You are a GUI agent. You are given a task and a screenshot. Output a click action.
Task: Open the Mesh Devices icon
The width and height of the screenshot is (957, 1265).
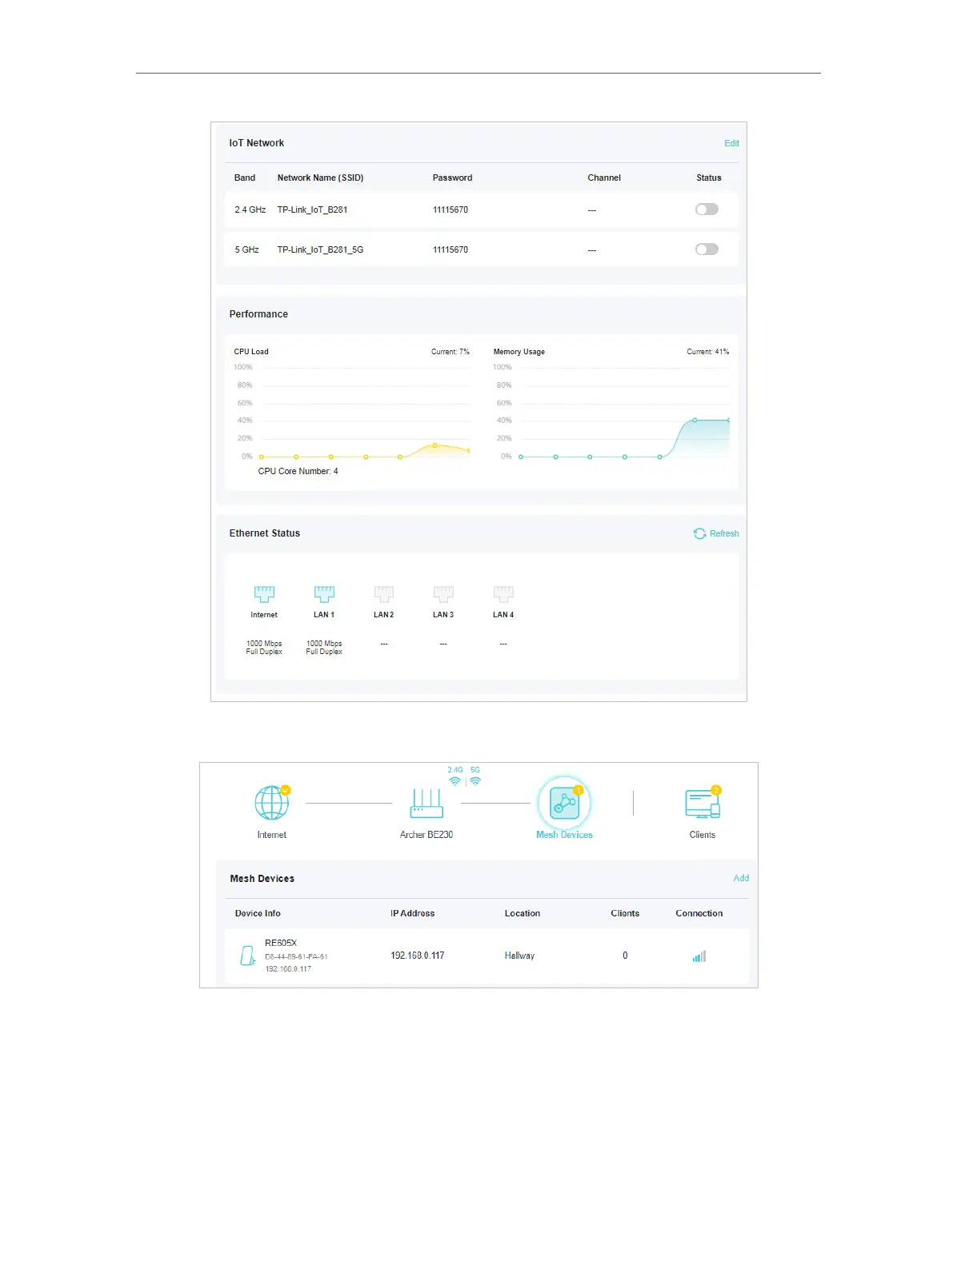coord(564,803)
